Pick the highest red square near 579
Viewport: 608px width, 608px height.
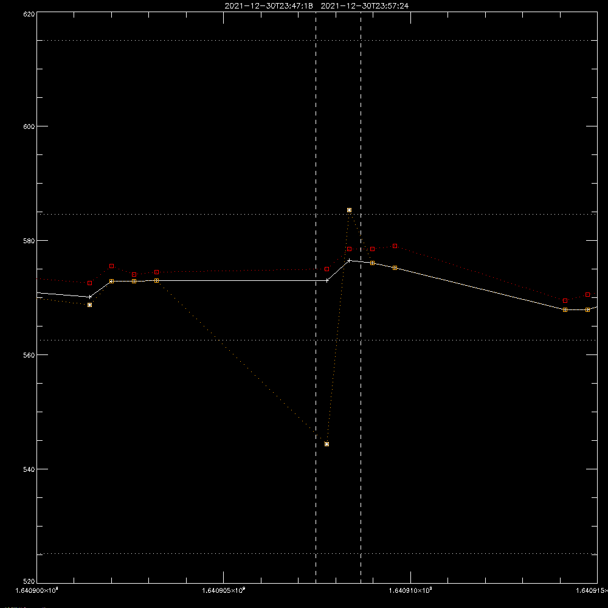[x=395, y=246]
